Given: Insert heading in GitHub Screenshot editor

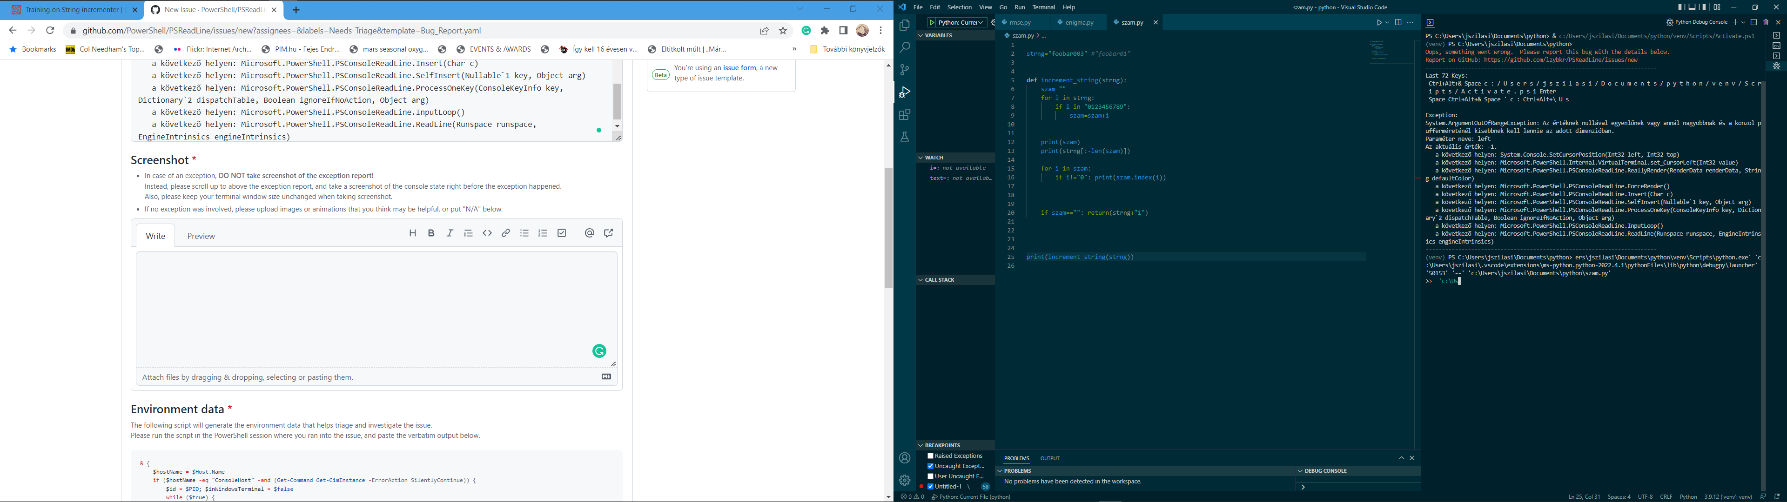Looking at the screenshot, I should [x=413, y=234].
